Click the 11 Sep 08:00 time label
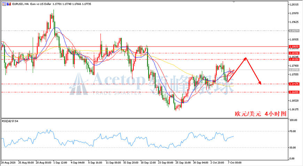Viewport: 303px width, 166px height. coord(113,163)
